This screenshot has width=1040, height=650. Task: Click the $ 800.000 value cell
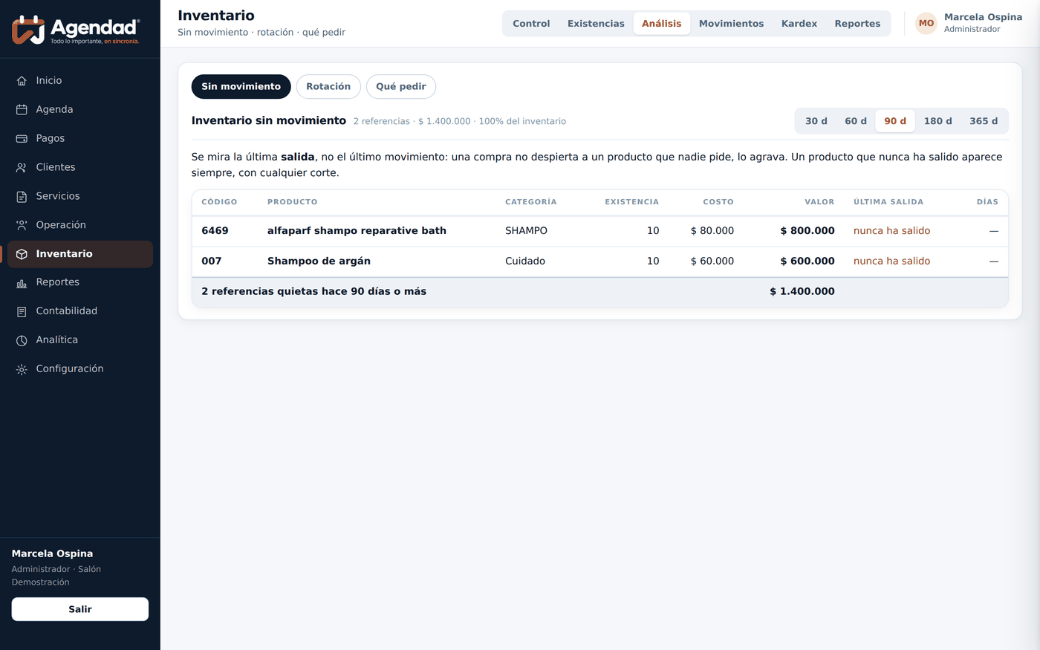[807, 231]
